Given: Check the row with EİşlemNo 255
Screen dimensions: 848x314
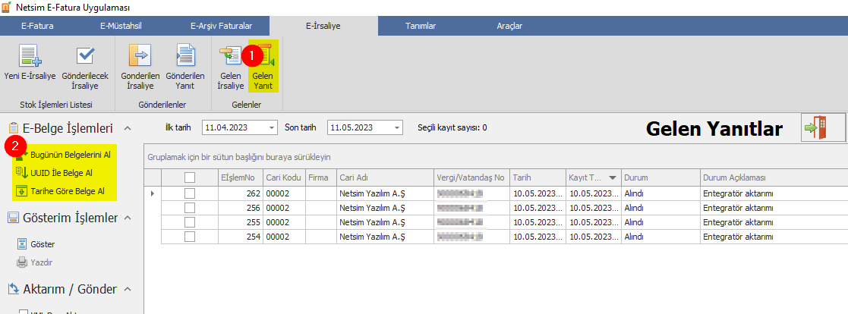Looking at the screenshot, I should tap(190, 222).
